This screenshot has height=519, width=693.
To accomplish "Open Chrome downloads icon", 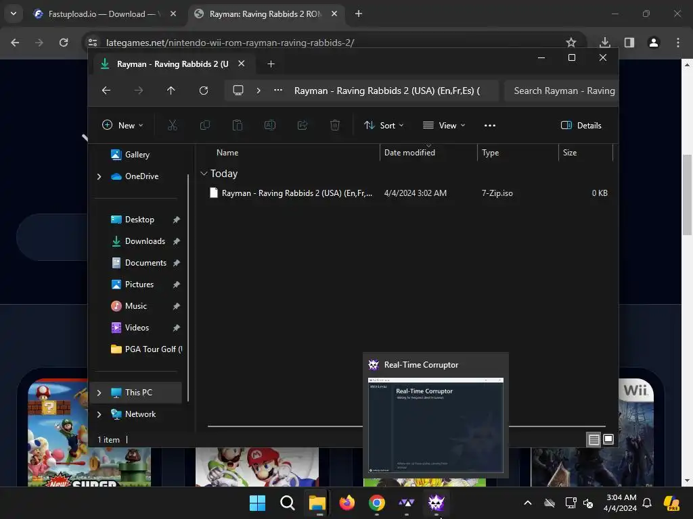I will point(604,43).
